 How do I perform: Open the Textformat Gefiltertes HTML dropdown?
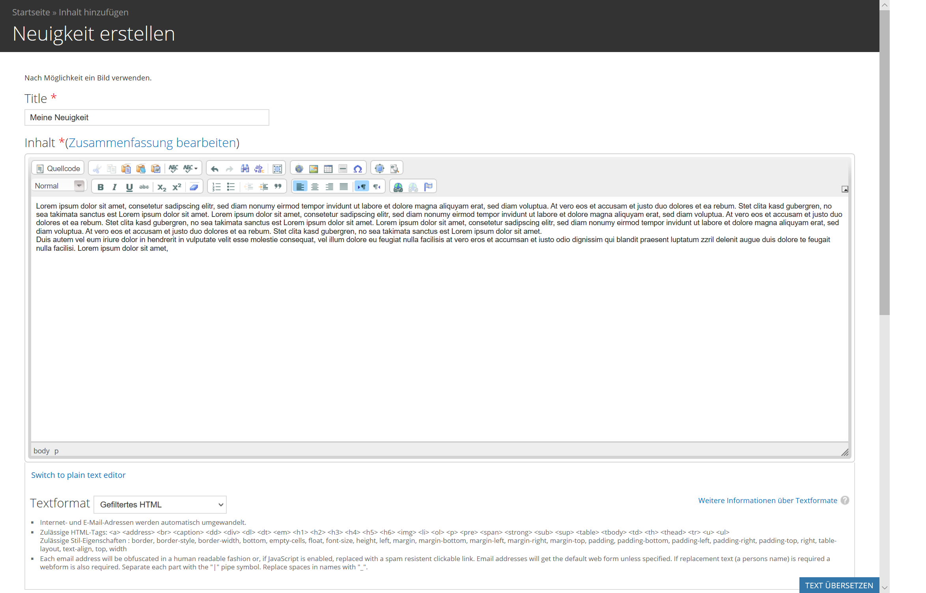[x=160, y=505]
